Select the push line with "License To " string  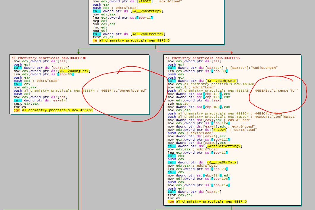pyautogui.click(x=233, y=91)
